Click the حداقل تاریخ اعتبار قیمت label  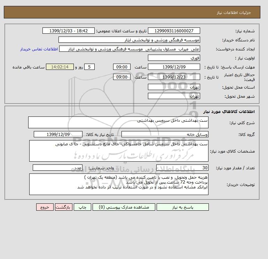point(239,77)
